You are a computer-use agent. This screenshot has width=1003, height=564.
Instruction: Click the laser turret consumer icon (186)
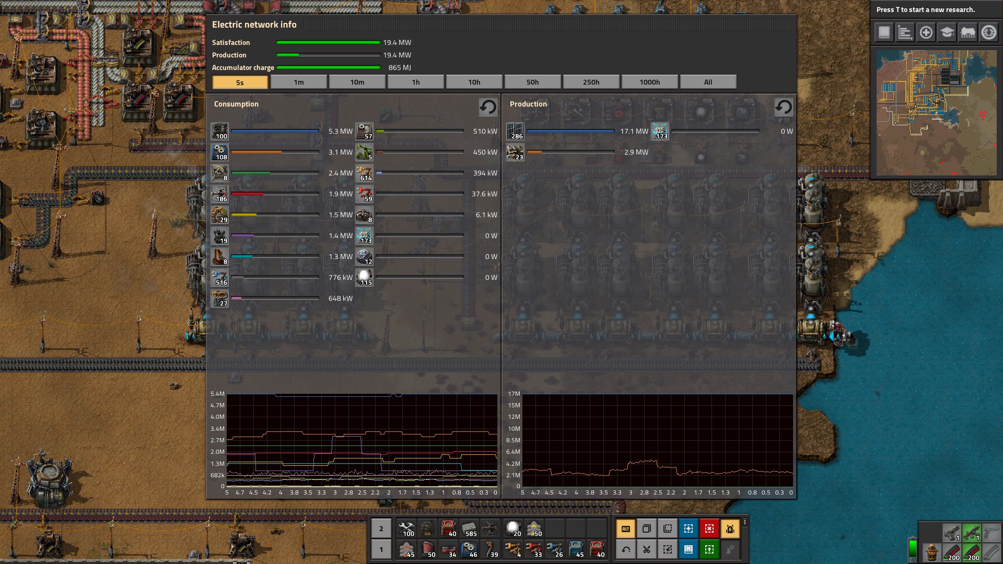(x=219, y=194)
